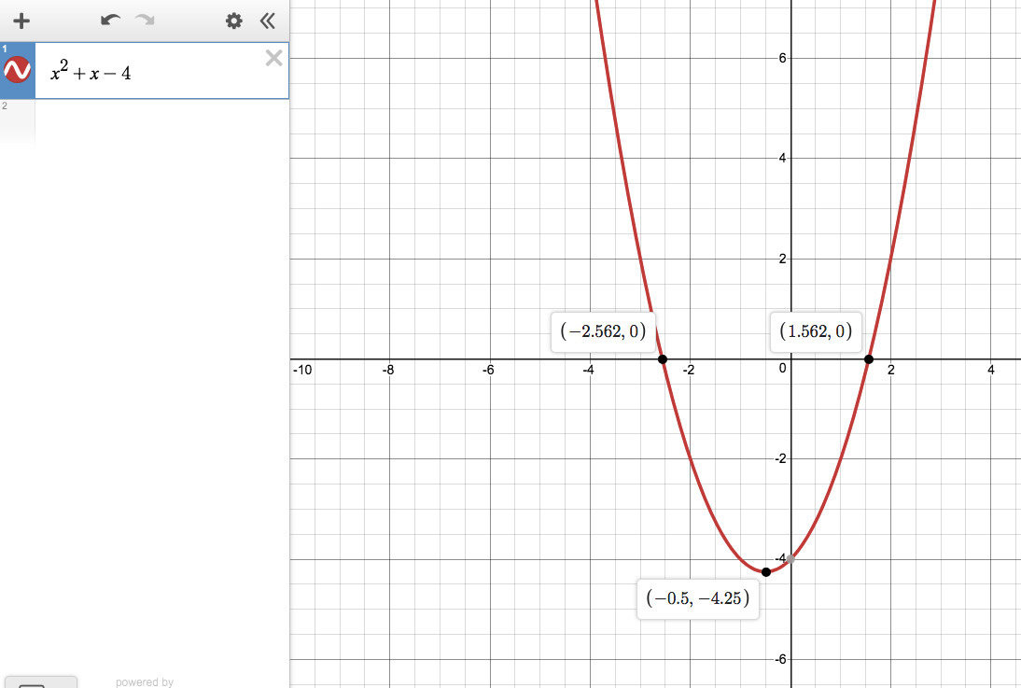The height and width of the screenshot is (688, 1021).
Task: Click the right x-intercept point
Action: click(869, 359)
